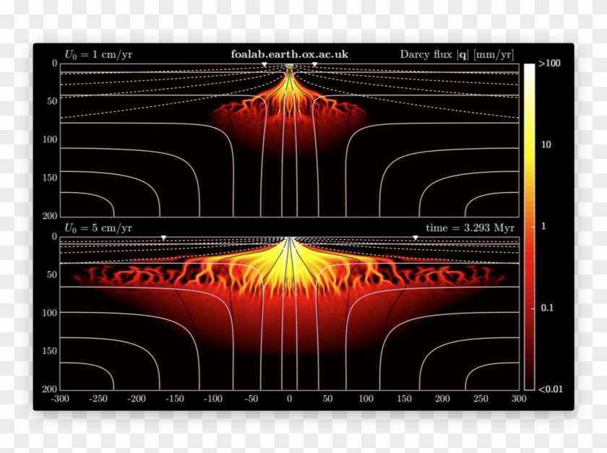Select the U₀ = 5 cm/yr label
607x453 pixels.
click(x=98, y=228)
